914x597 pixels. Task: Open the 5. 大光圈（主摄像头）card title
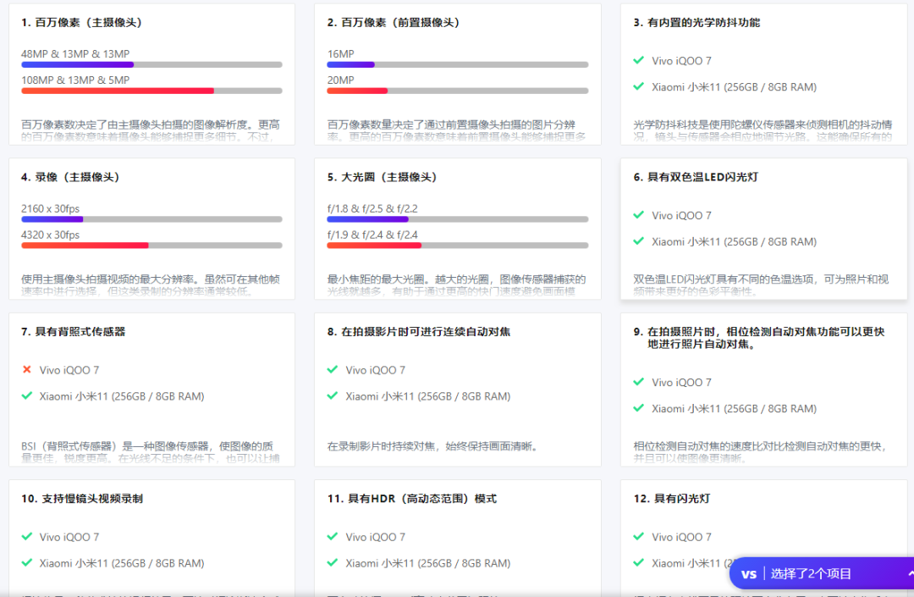[x=382, y=177]
